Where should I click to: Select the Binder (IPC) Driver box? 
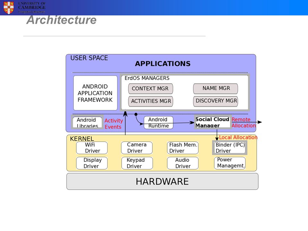coord(230,148)
